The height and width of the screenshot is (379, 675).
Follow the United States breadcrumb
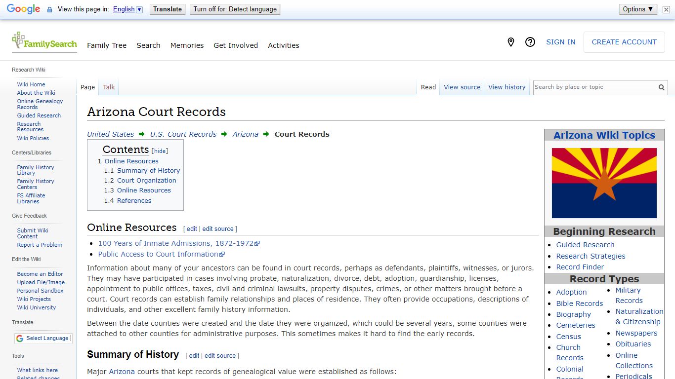(x=111, y=134)
